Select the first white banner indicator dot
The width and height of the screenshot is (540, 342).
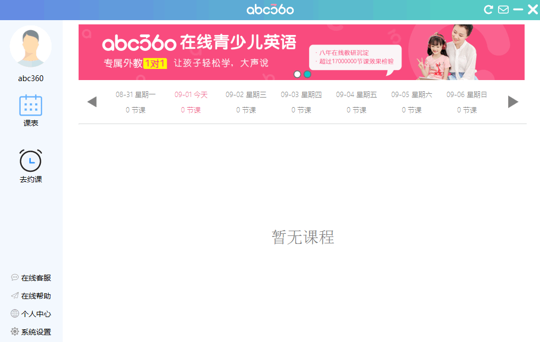coord(297,74)
